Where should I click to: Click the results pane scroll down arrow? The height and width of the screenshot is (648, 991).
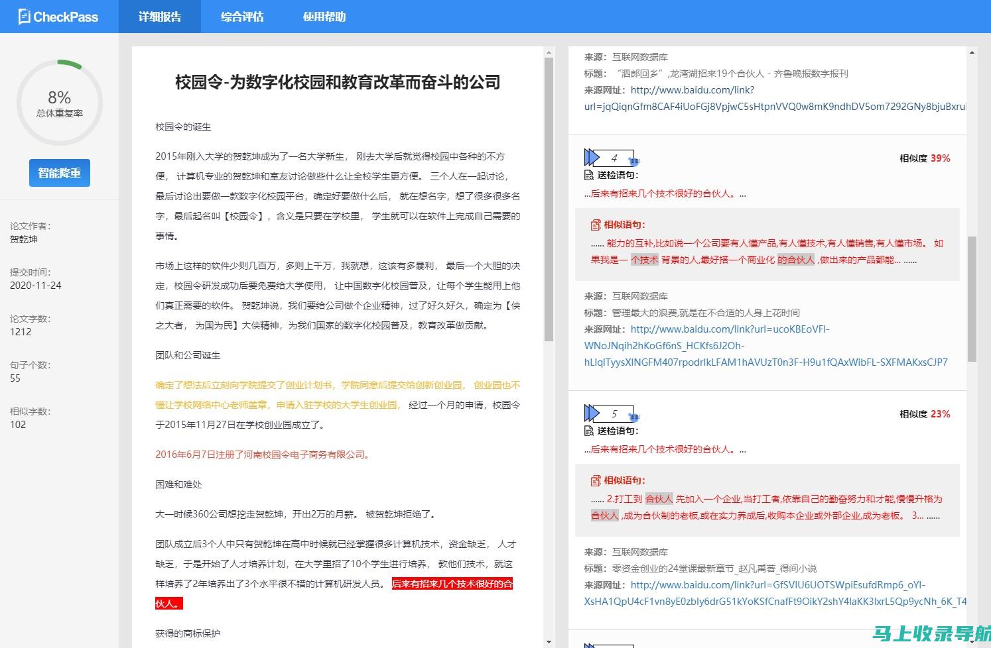click(972, 642)
